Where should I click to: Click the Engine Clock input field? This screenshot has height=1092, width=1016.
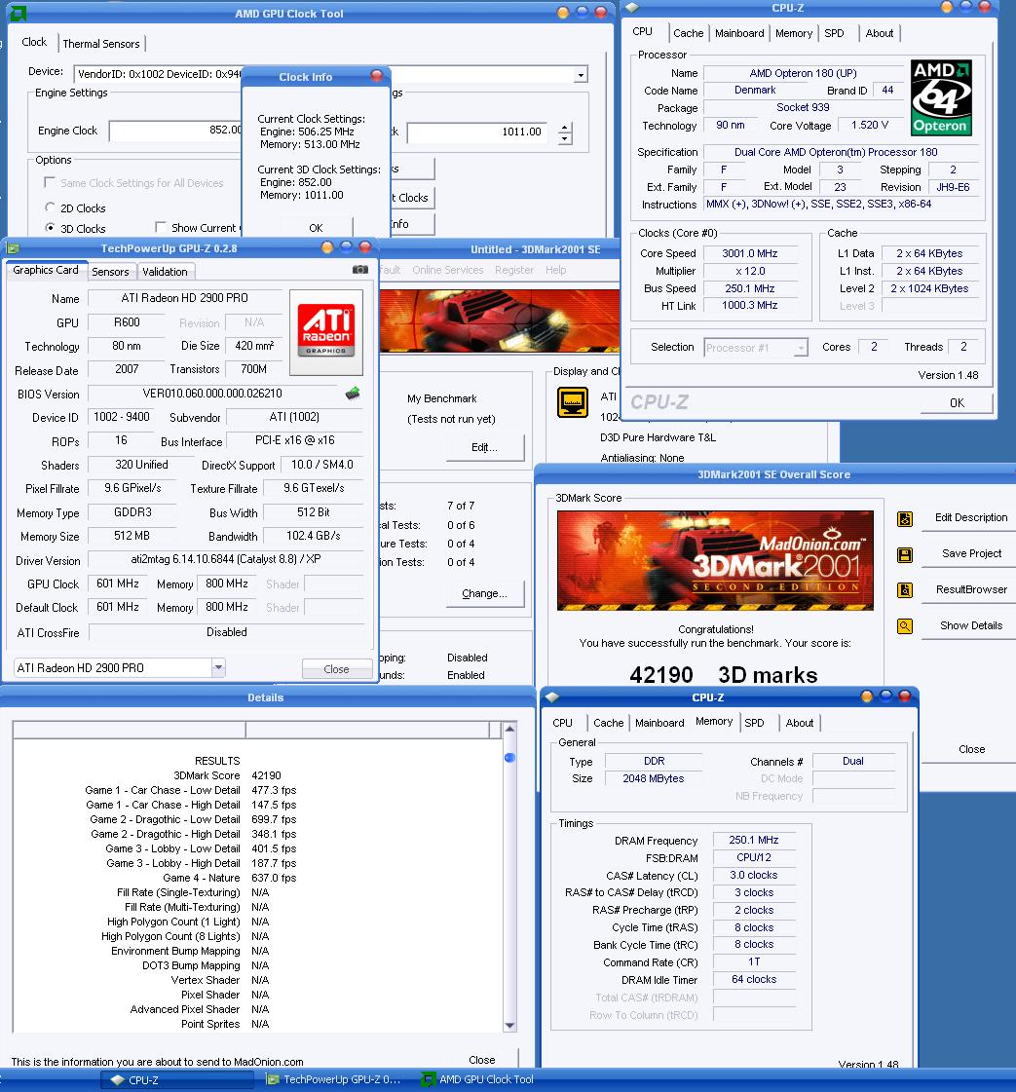pyautogui.click(x=175, y=131)
